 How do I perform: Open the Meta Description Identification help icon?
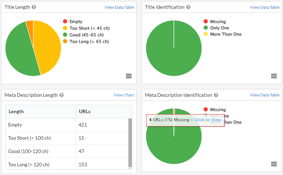[216, 95]
